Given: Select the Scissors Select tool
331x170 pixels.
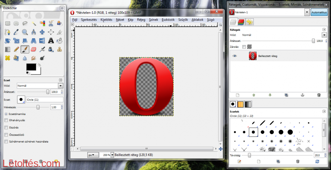Looking at the screenshot, I should click(51, 24).
